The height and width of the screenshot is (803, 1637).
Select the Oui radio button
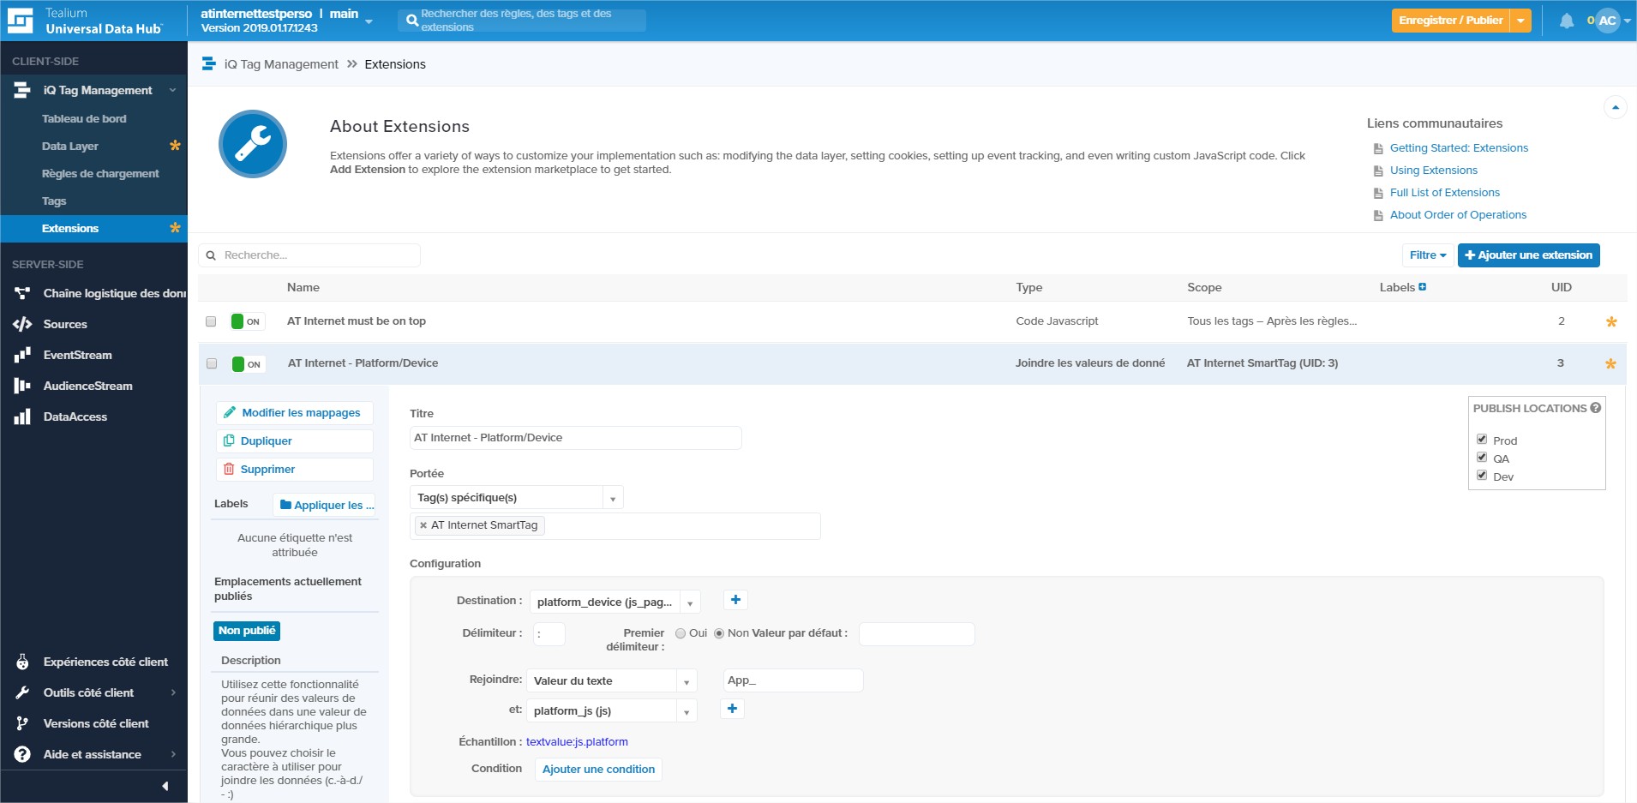tap(681, 633)
